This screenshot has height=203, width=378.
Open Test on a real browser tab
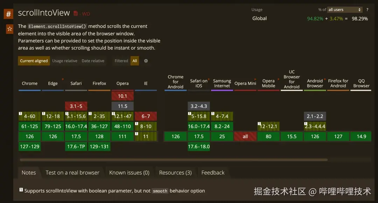[72, 173]
